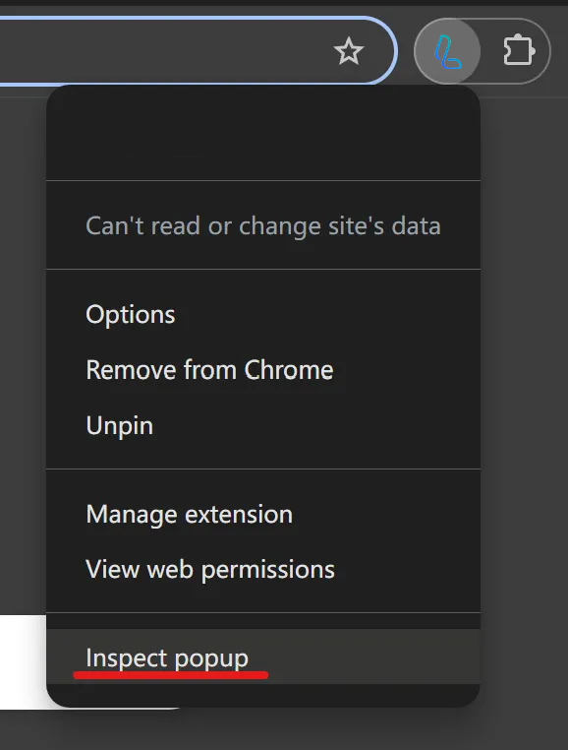Click the white page area beside the menu
Screen dimensions: 568x750
[23, 662]
